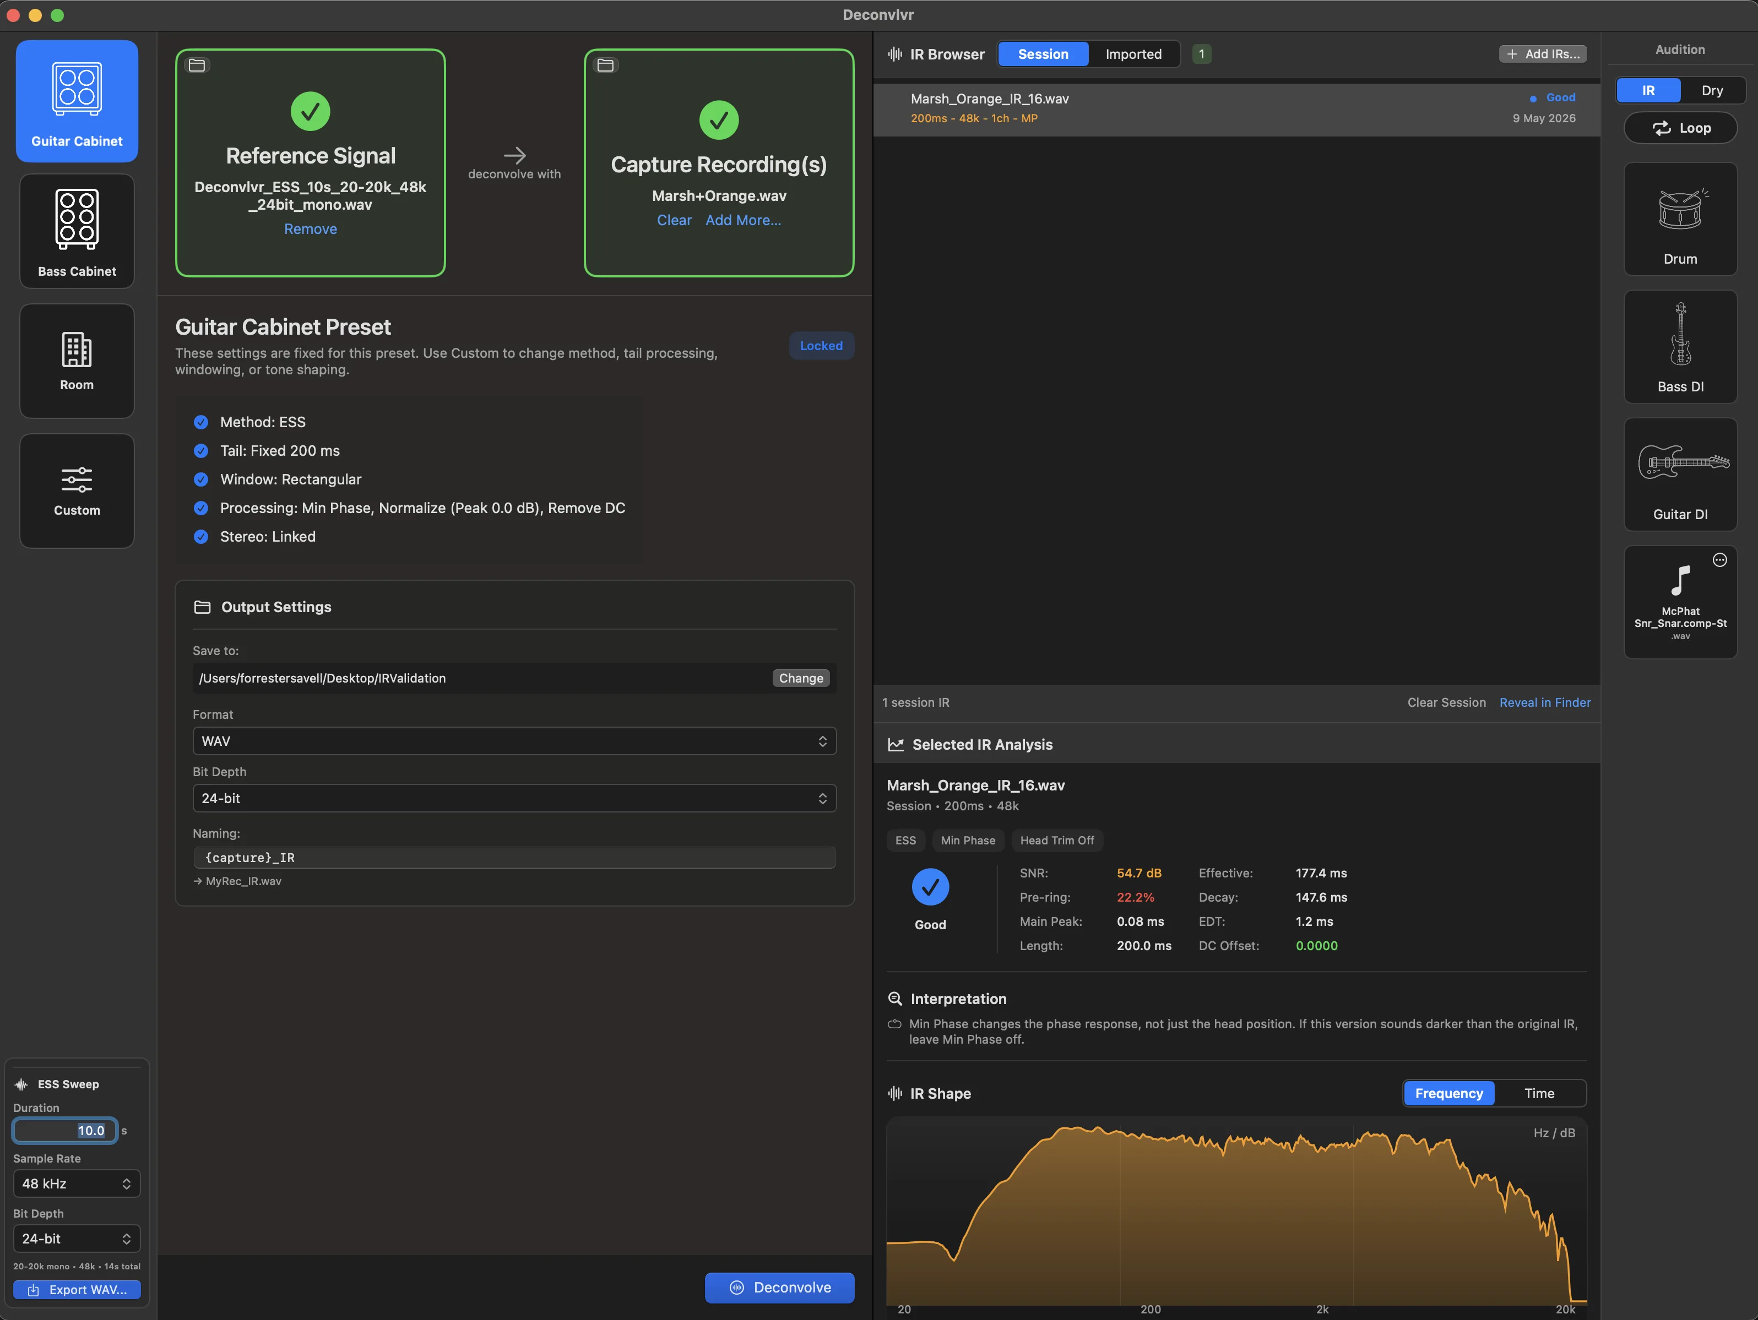The image size is (1758, 1320).
Task: Open the ESS Sweep Sample Rate dropdown
Action: pyautogui.click(x=77, y=1183)
